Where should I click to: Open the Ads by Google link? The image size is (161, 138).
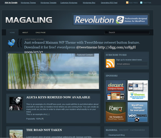11,3
